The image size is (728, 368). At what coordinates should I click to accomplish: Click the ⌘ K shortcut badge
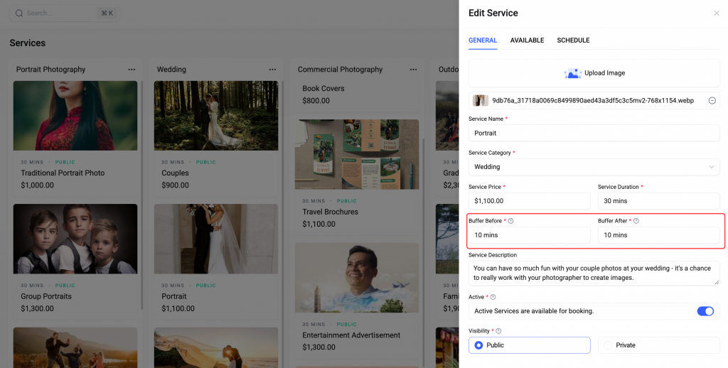coord(107,13)
